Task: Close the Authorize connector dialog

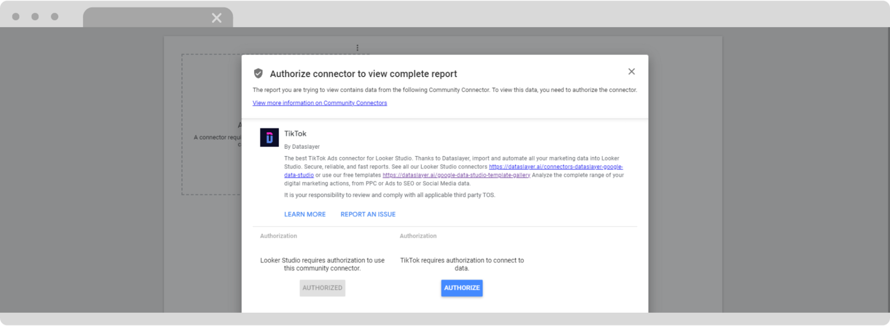Action: pyautogui.click(x=631, y=72)
